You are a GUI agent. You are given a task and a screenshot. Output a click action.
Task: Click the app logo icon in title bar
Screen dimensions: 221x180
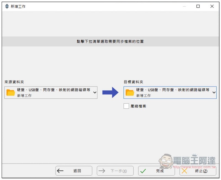7,6
